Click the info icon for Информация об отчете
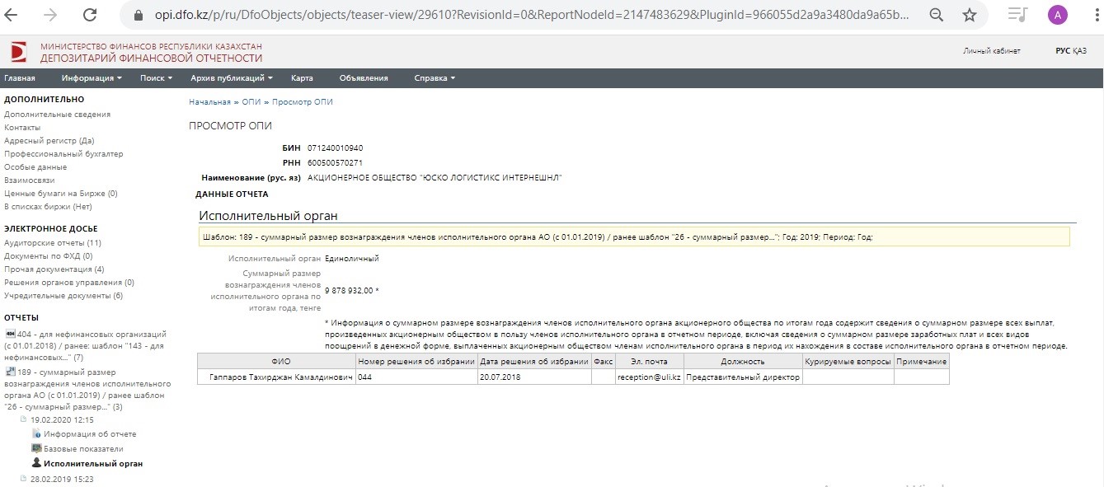Viewport: 1104px width, 487px height. (36, 433)
